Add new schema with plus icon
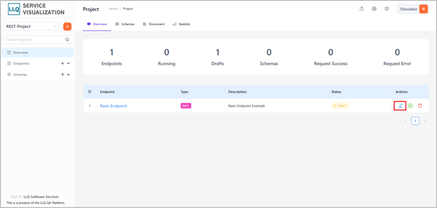Image resolution: width=437 pixels, height=208 pixels. click(63, 75)
